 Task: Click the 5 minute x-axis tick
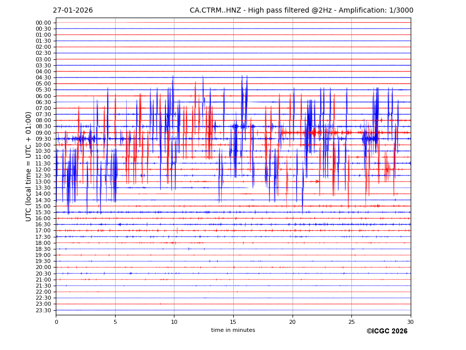coord(115,322)
